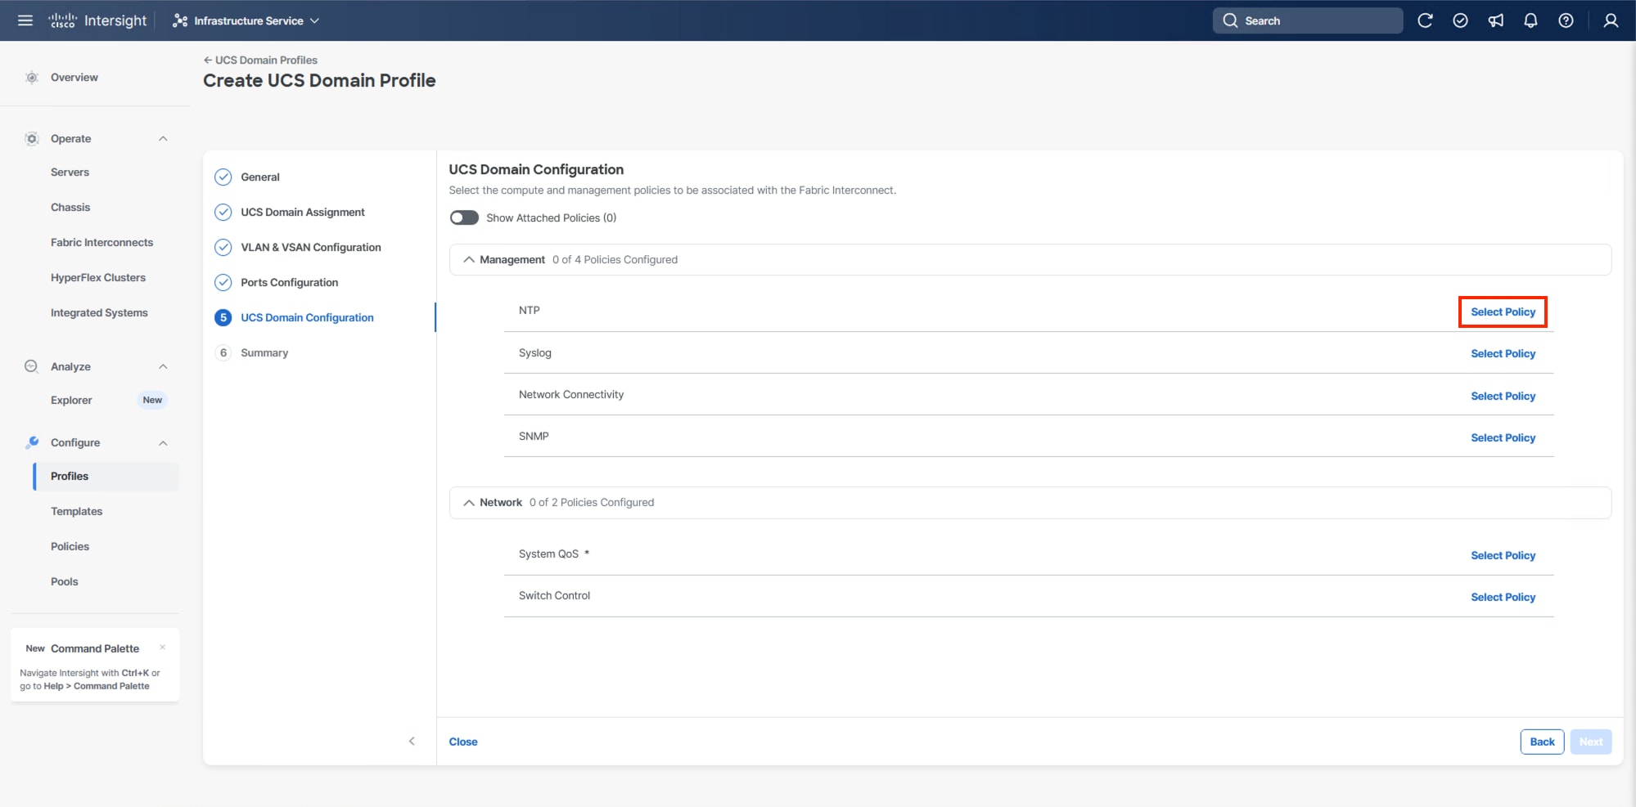Image resolution: width=1636 pixels, height=807 pixels.
Task: Click inside the Search field
Action: (x=1307, y=20)
